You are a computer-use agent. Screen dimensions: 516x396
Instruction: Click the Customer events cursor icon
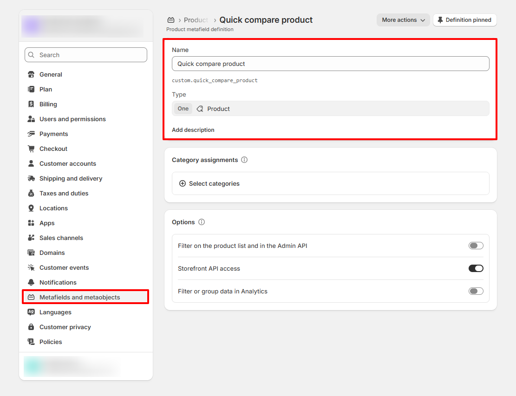coord(31,267)
